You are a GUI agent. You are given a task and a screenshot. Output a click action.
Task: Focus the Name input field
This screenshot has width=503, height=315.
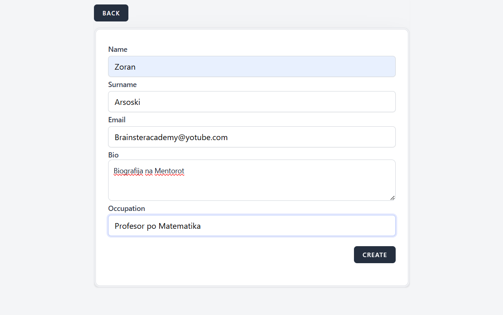tap(251, 66)
